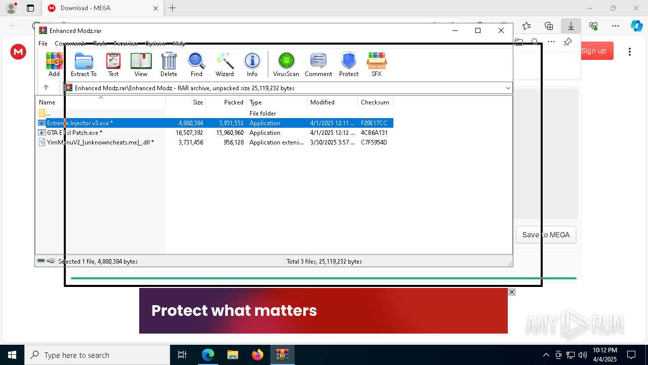Open the Favorites menu
This screenshot has width=648, height=365.
126,44
